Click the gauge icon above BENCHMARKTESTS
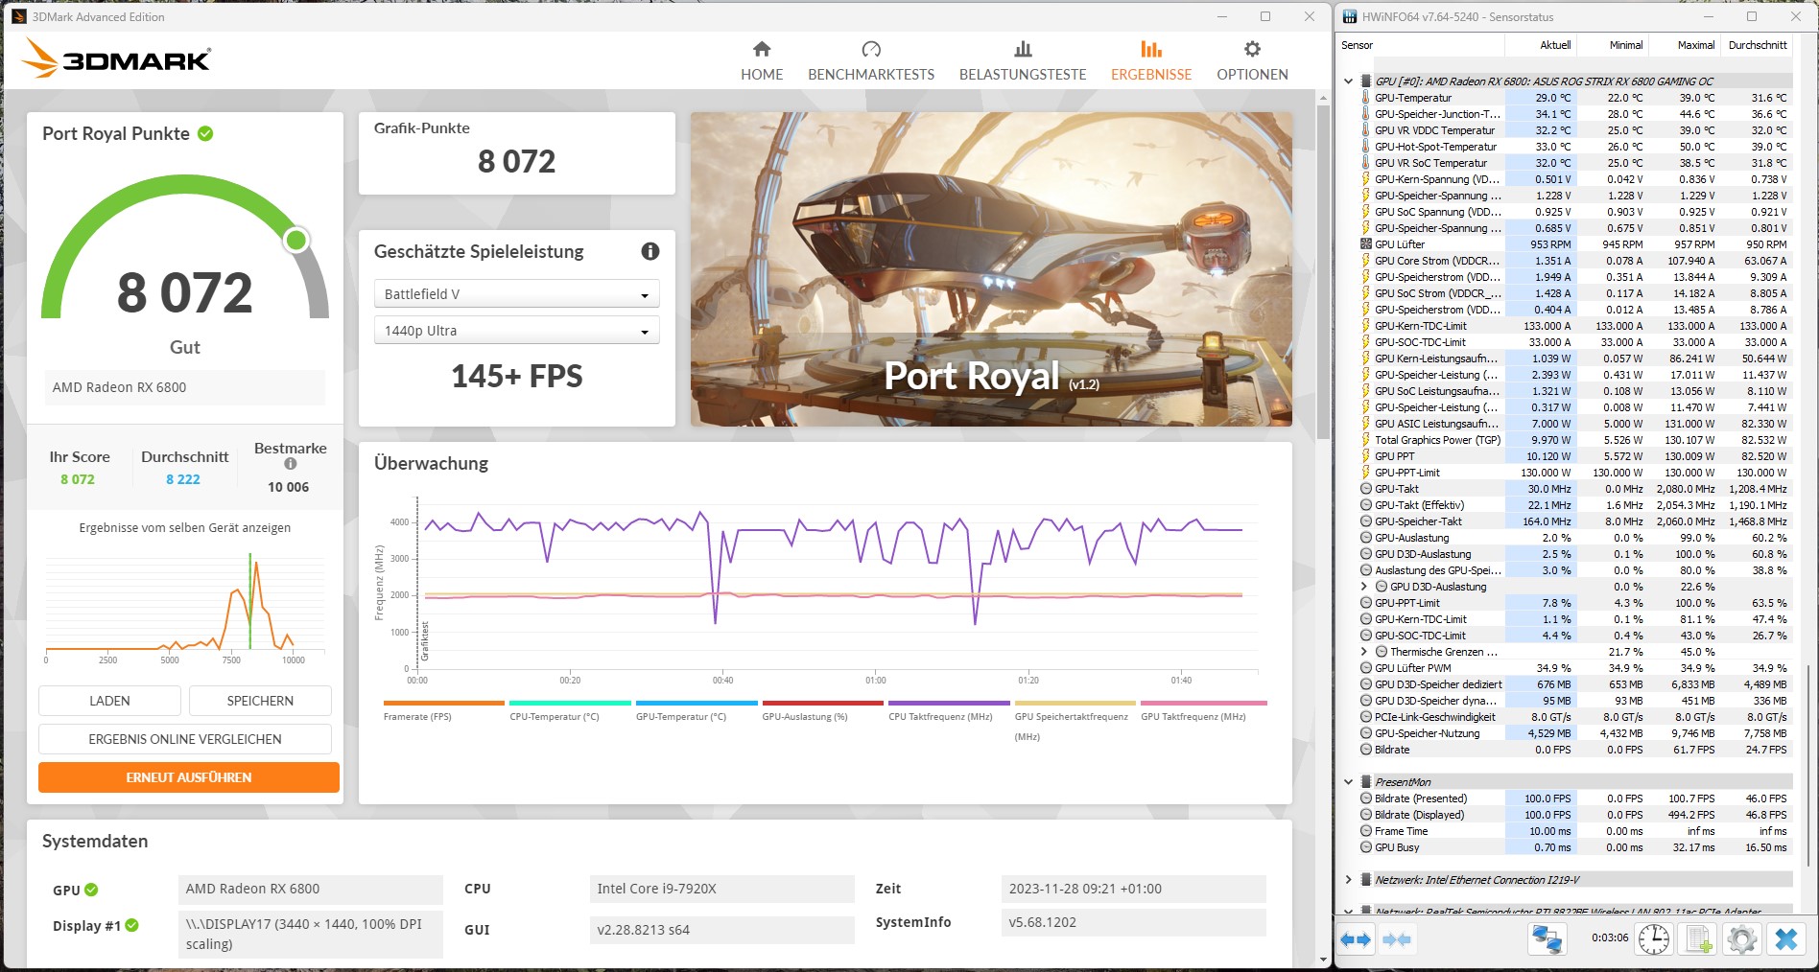Image resolution: width=1819 pixels, height=972 pixels. click(871, 49)
